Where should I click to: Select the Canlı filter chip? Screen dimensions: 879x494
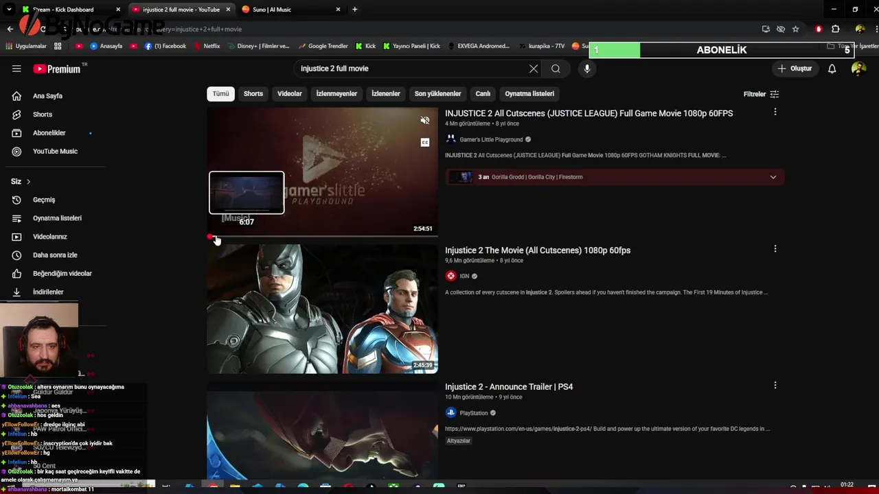pos(483,94)
